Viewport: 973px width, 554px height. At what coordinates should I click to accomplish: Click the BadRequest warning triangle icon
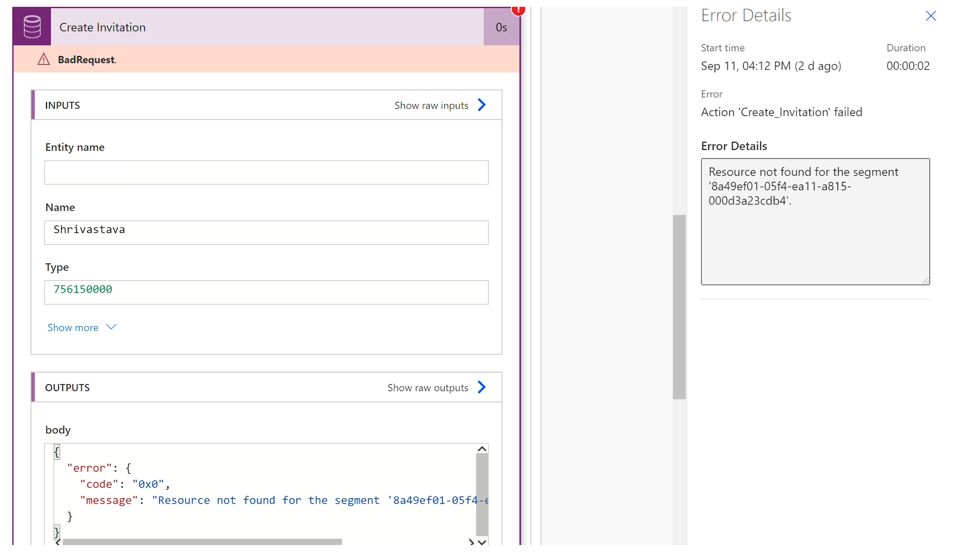coord(44,59)
